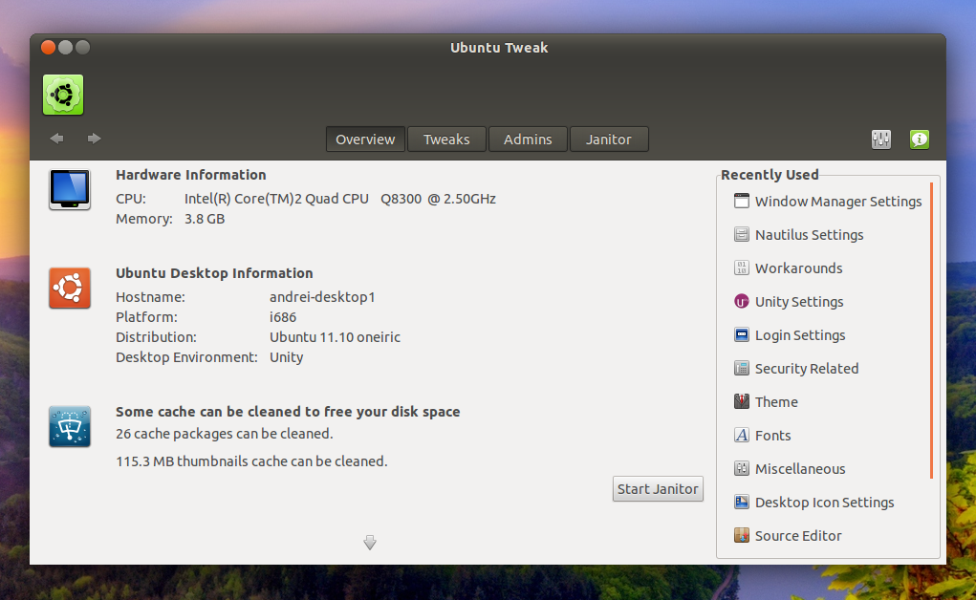Click the green About info icon
This screenshot has width=976, height=600.
[919, 139]
